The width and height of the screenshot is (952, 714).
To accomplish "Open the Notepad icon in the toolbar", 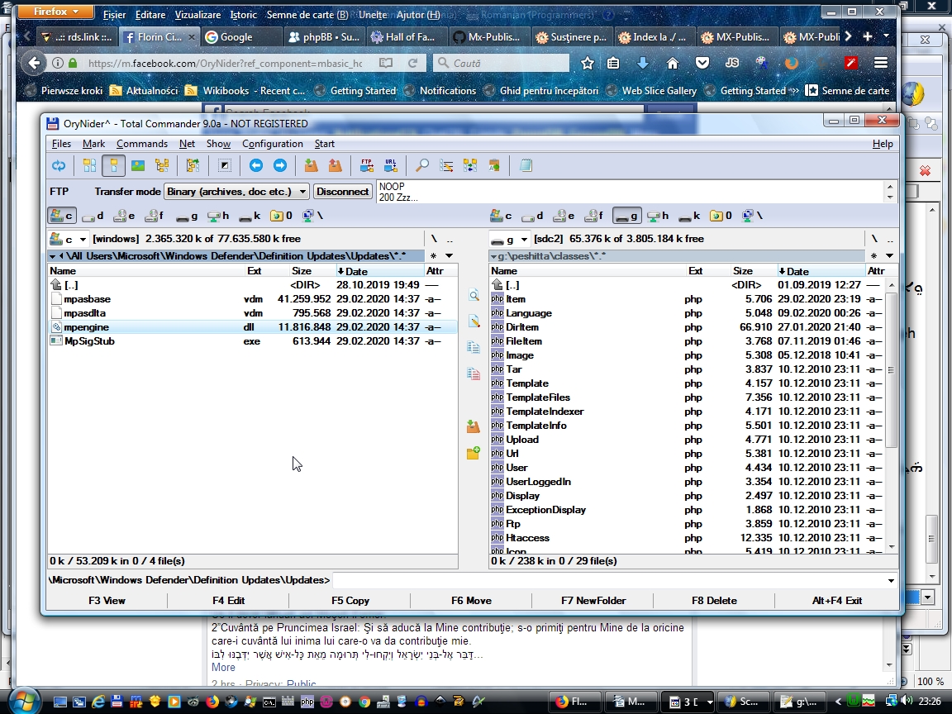I will [x=526, y=166].
